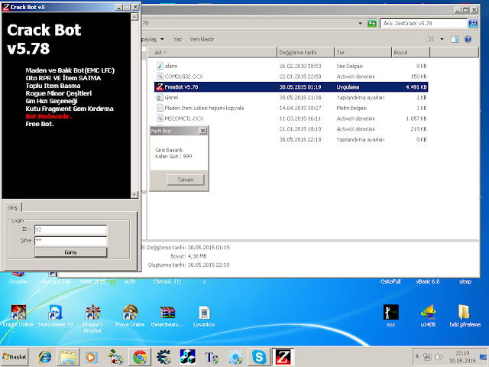This screenshot has height=367, width=489.
Task: Click Yaz in the Explorer toolbar
Action: click(x=177, y=39)
